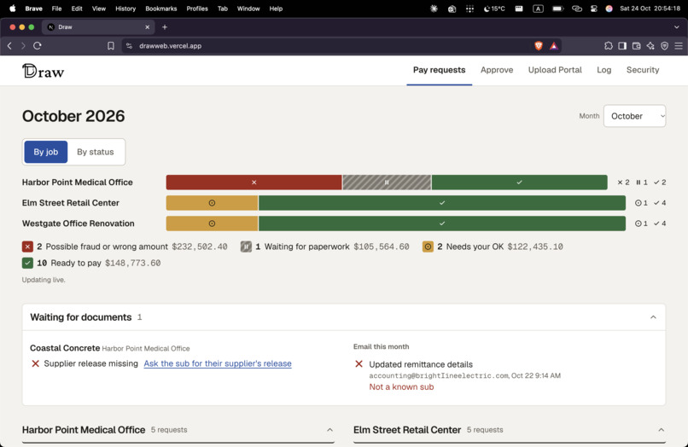Viewport: 688px width, 447px height.
Task: Open the Upload Portal tab
Action: click(555, 70)
